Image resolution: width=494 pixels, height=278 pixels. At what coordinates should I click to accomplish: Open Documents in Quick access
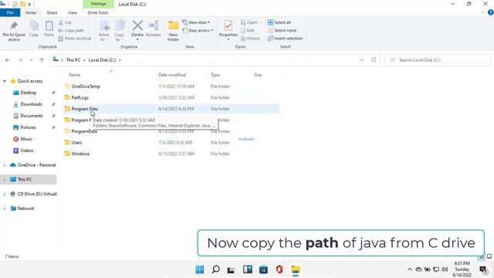pyautogui.click(x=31, y=116)
